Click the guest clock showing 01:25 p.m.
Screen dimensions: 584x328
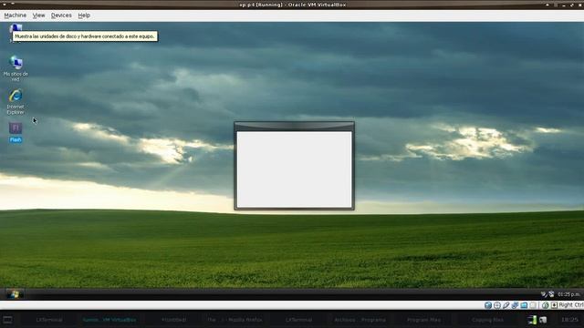pos(568,294)
